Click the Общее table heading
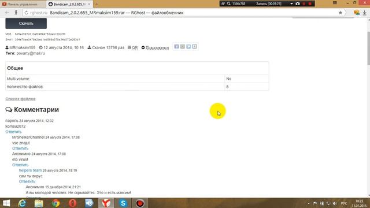The image size is (370, 208). pos(15,68)
